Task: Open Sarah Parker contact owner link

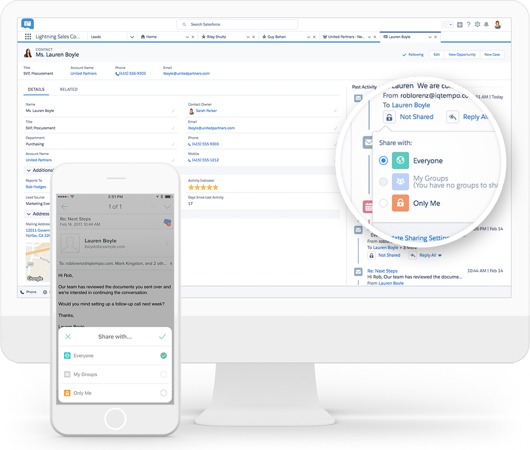Action: (x=206, y=110)
